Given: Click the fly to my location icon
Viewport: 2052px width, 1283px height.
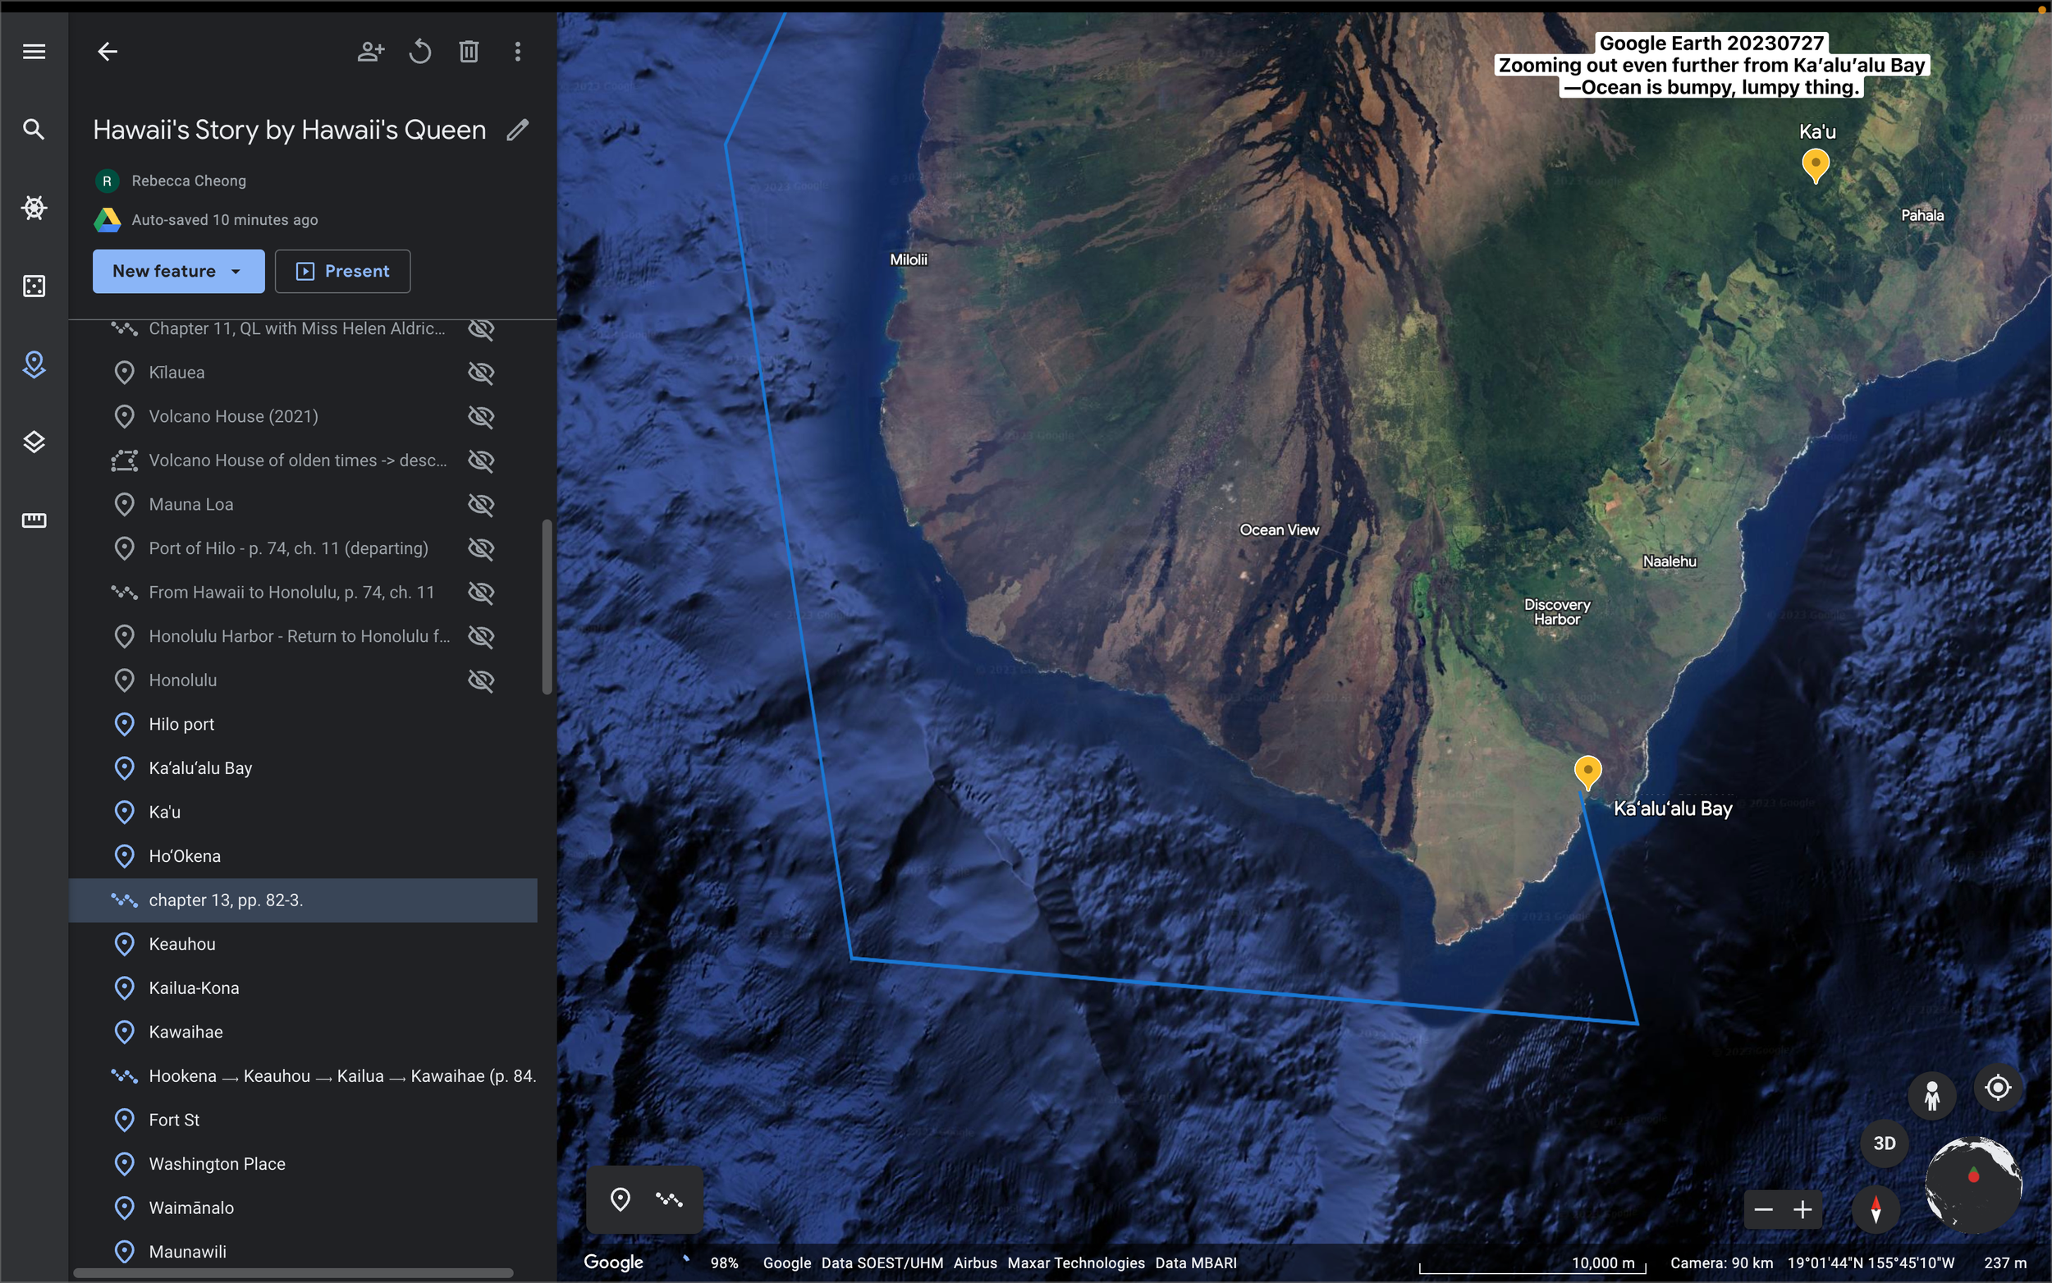Looking at the screenshot, I should coord(1998,1087).
